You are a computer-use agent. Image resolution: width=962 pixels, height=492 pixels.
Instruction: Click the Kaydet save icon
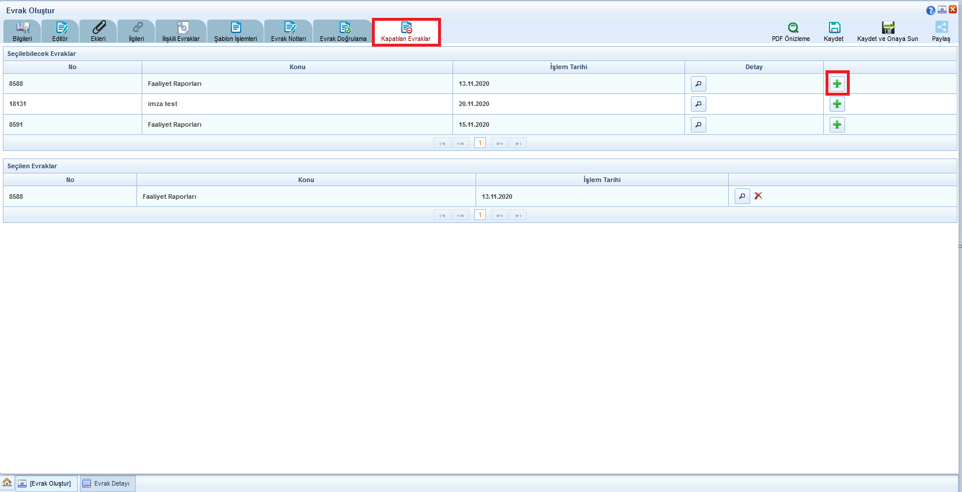tap(834, 28)
